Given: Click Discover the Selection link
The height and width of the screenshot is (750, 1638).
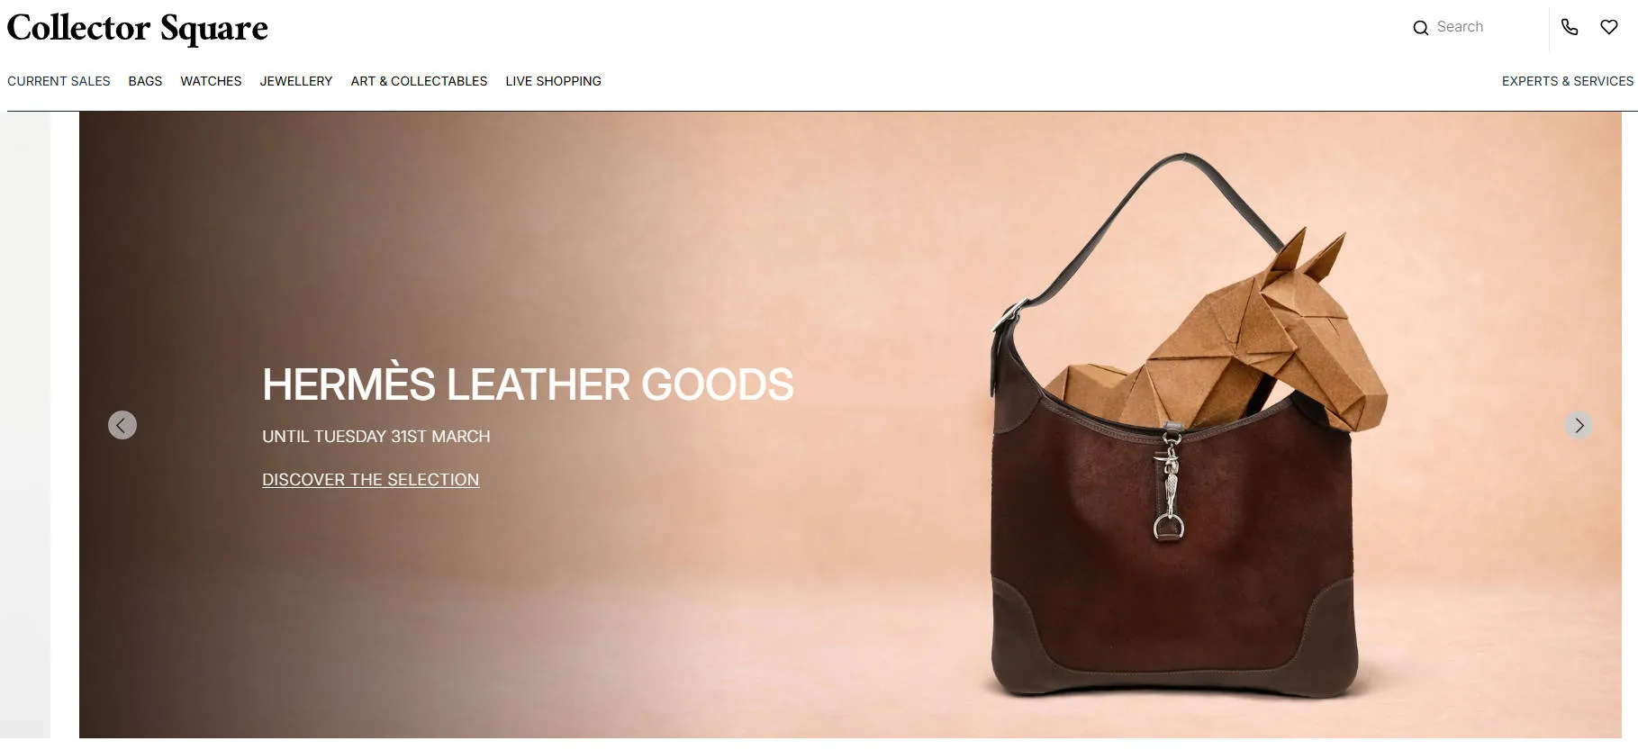Looking at the screenshot, I should click(x=370, y=480).
